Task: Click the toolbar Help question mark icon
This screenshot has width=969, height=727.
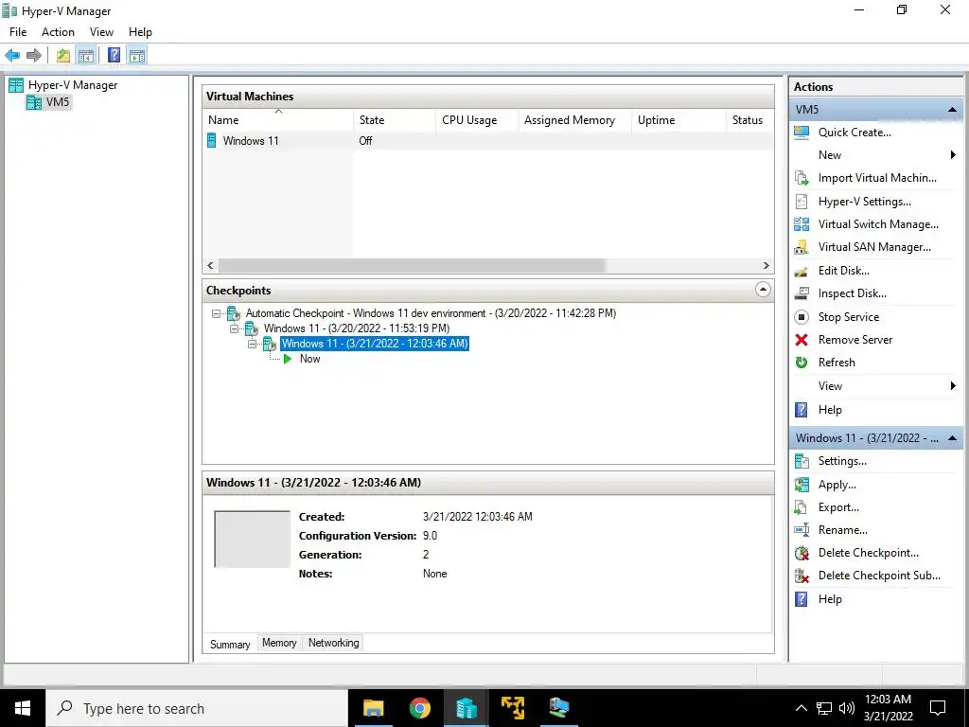Action: (x=115, y=55)
